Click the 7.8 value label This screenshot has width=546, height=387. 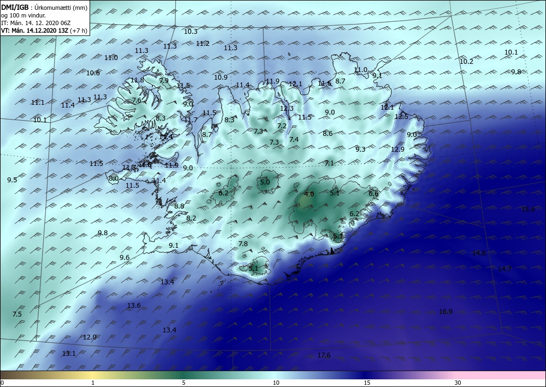tap(243, 244)
